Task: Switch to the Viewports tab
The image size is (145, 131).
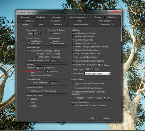Action: pyautogui.click(x=58, y=25)
